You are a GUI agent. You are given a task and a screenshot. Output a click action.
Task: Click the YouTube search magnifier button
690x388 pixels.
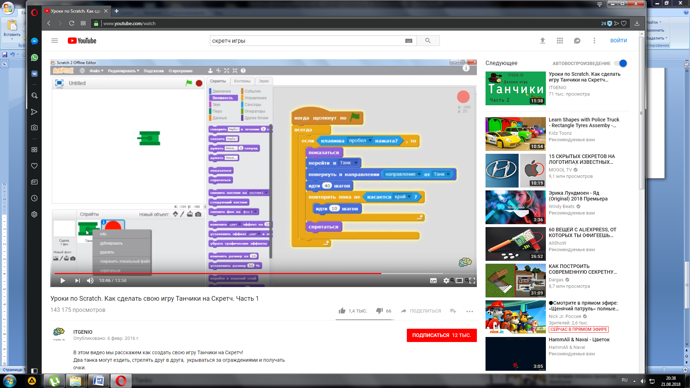pos(428,41)
